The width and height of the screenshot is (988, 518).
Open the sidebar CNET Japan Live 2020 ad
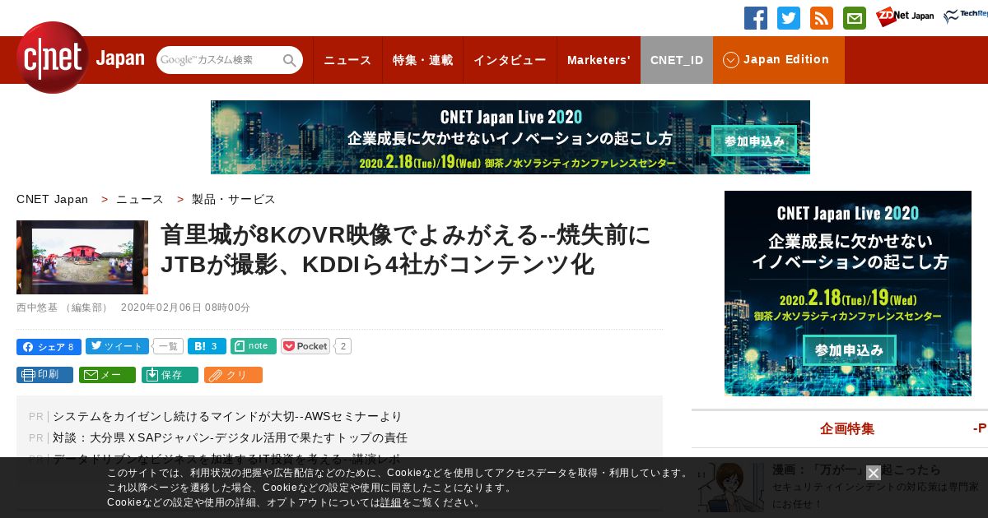pyautogui.click(x=848, y=294)
